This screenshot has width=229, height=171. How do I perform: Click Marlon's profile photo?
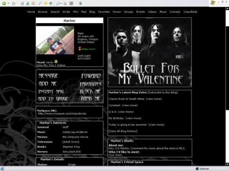55,40
